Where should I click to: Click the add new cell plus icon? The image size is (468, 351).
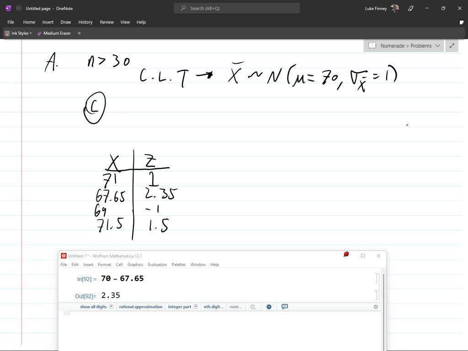point(67,313)
